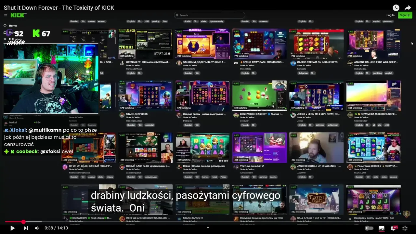The width and height of the screenshot is (416, 234).
Task: Click the 0:38 / 14:10 time display
Action: 56,228
